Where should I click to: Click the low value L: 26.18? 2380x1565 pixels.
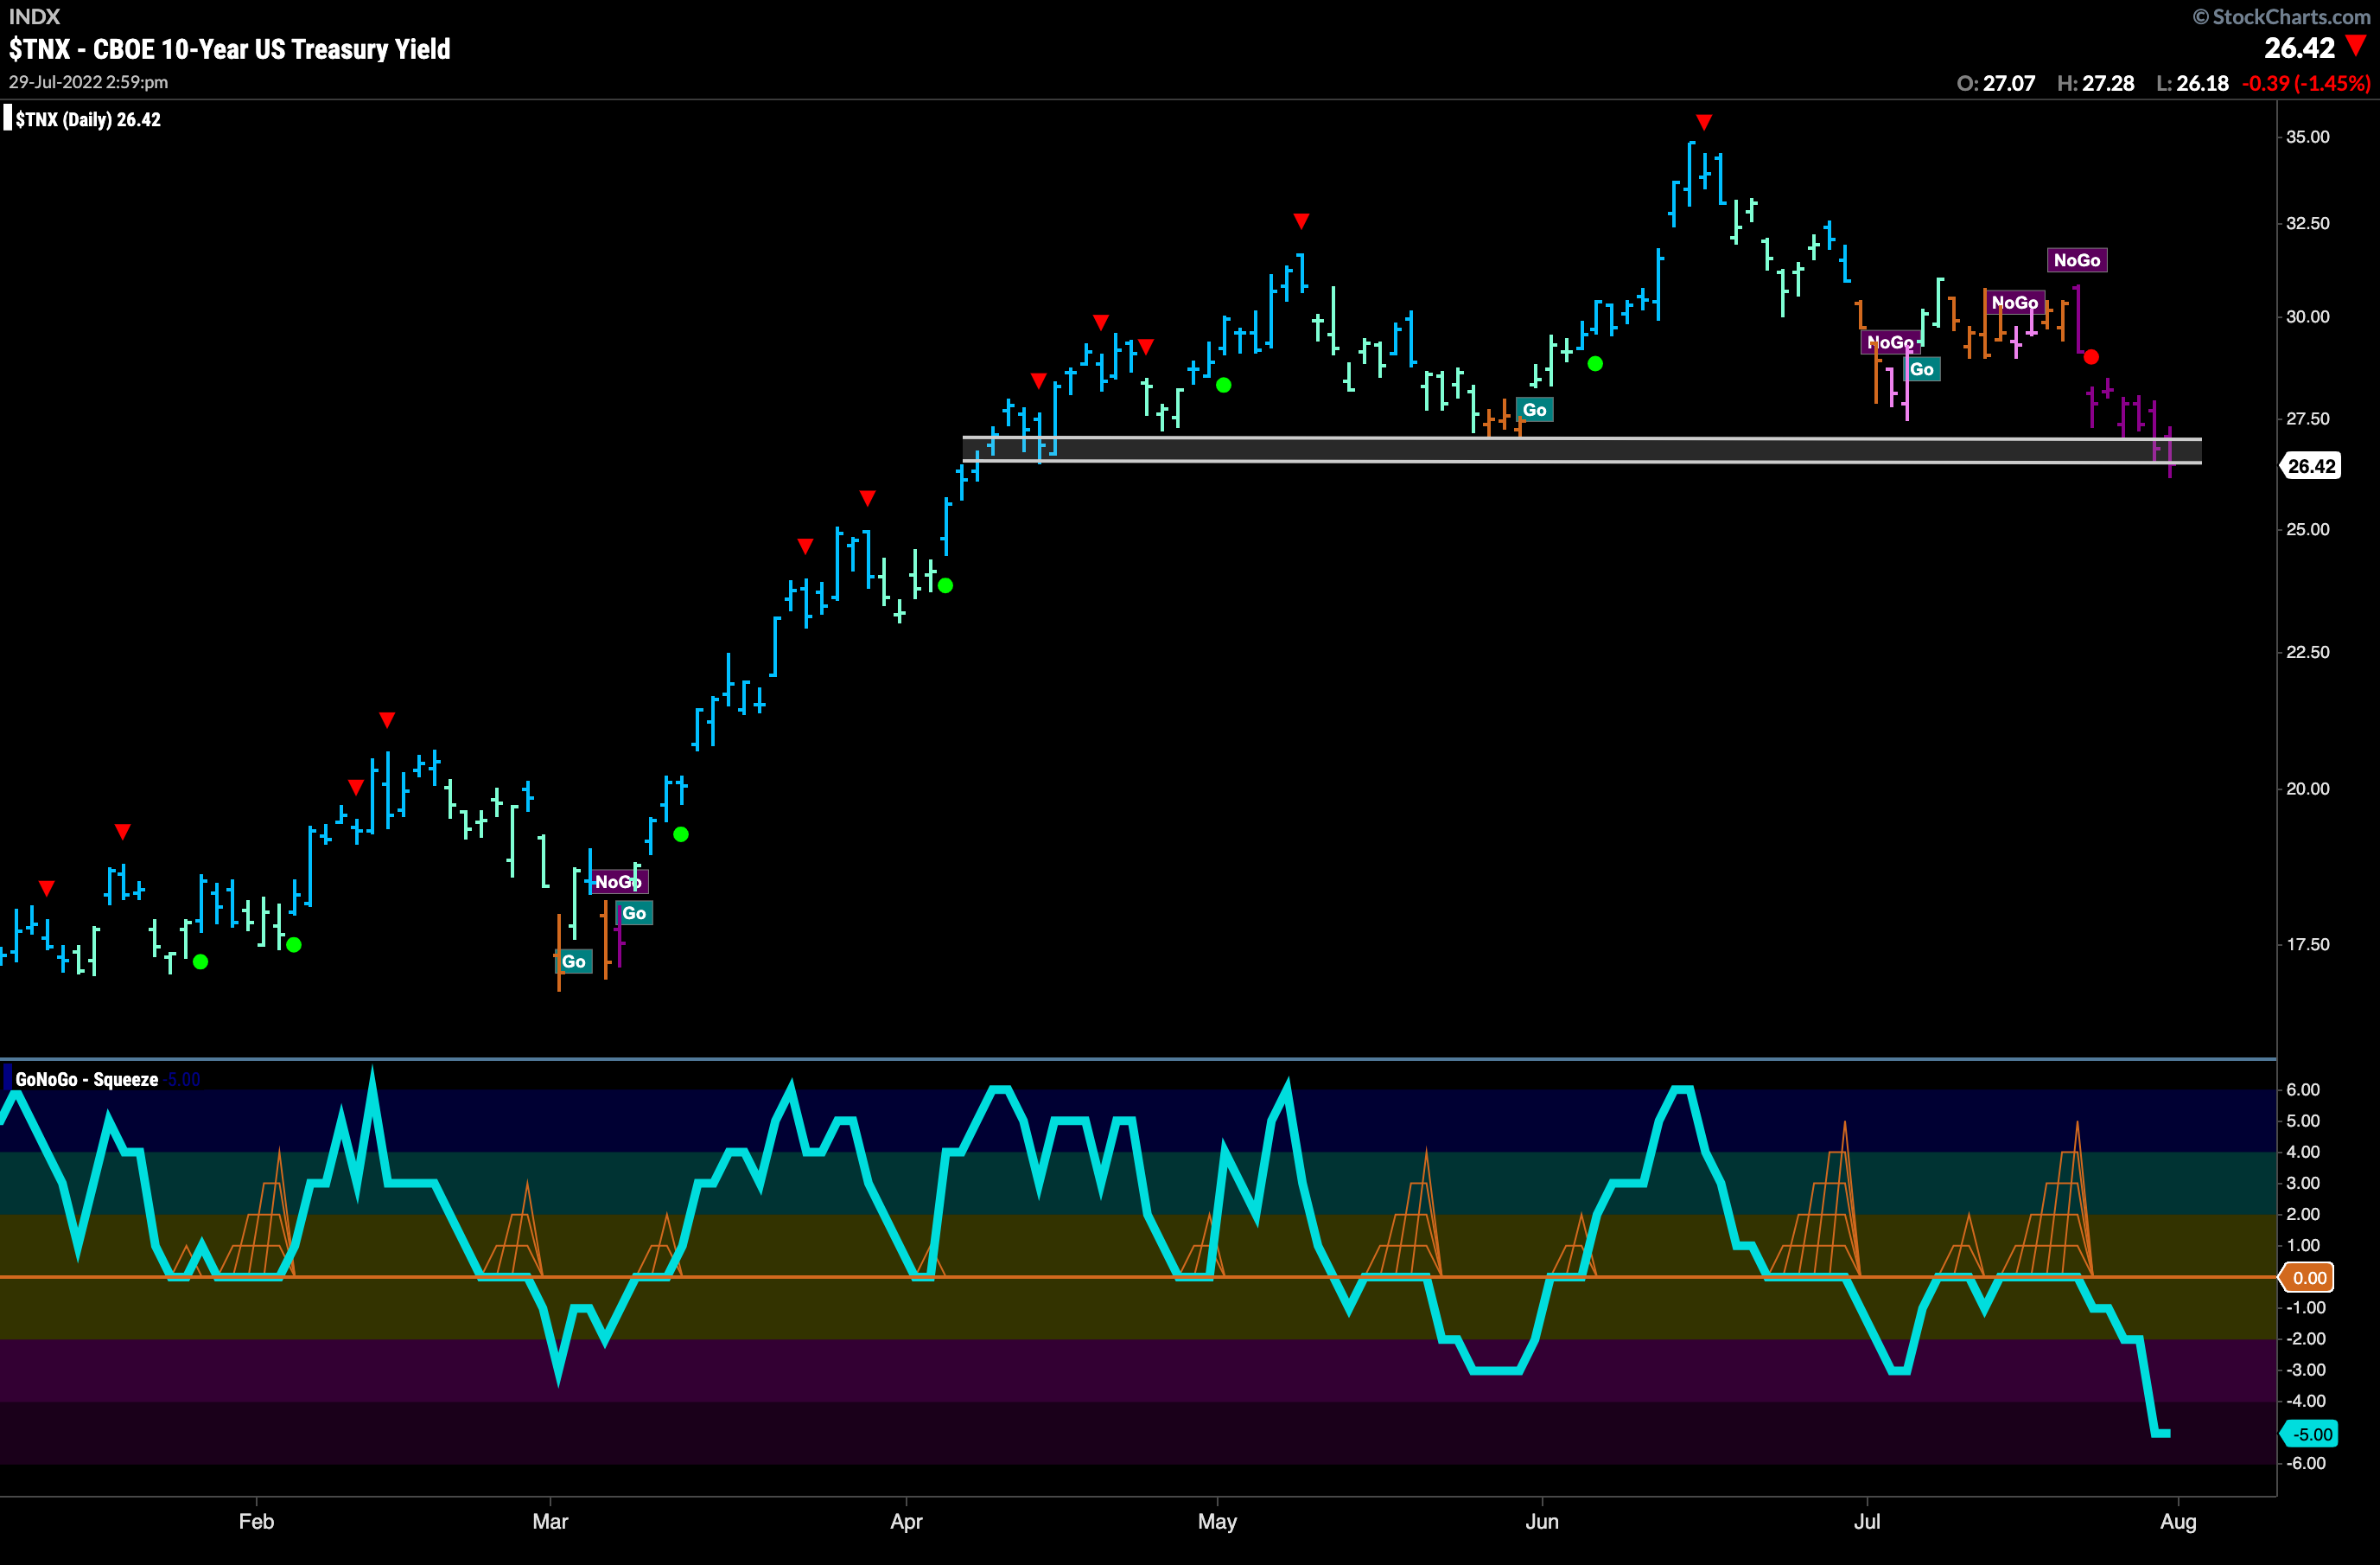click(2192, 83)
